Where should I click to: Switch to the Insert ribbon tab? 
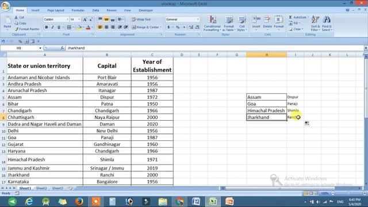pos(36,10)
